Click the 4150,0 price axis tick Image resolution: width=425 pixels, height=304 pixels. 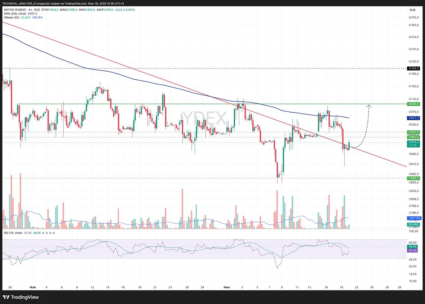point(414,86)
